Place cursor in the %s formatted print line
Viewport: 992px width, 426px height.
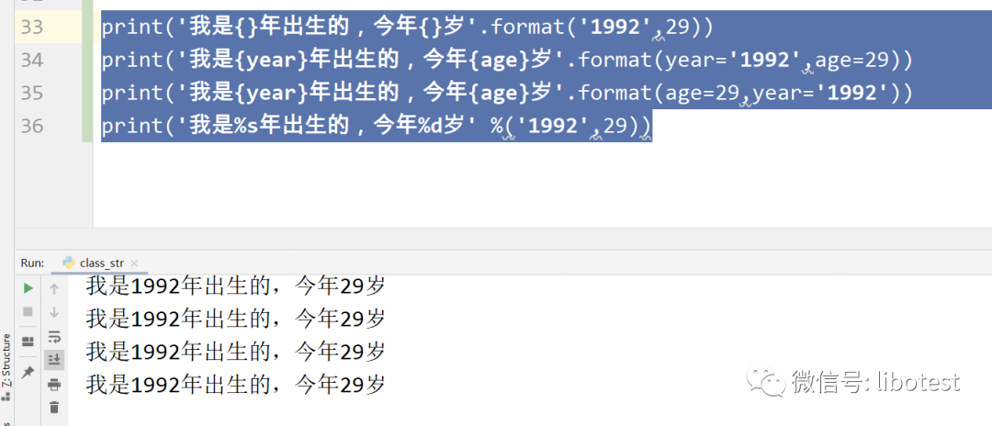[367, 126]
